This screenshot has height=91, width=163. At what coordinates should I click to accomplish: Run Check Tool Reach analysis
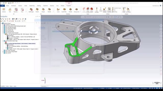tap(128, 10)
